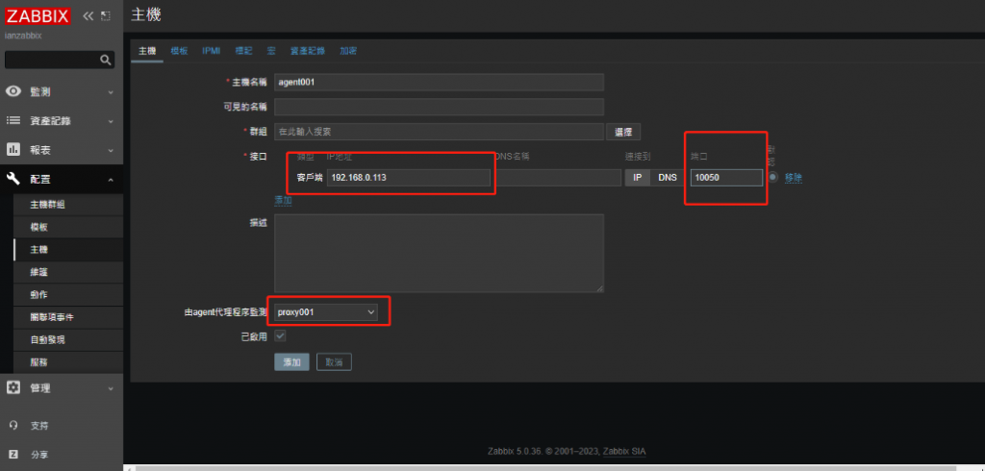Click the 主機名稱 field with agent001
985x471 pixels.
(x=439, y=83)
